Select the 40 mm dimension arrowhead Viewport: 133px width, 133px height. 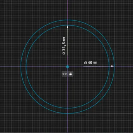click(113, 66)
